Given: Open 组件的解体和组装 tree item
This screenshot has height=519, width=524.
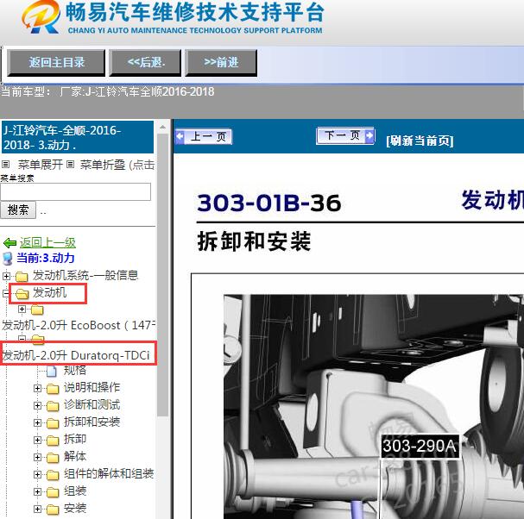Looking at the screenshot, I should pyautogui.click(x=109, y=473).
